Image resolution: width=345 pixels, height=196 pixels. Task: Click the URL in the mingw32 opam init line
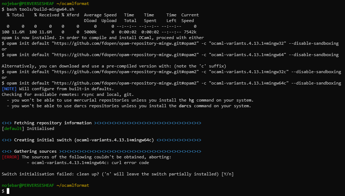[x=125, y=43]
